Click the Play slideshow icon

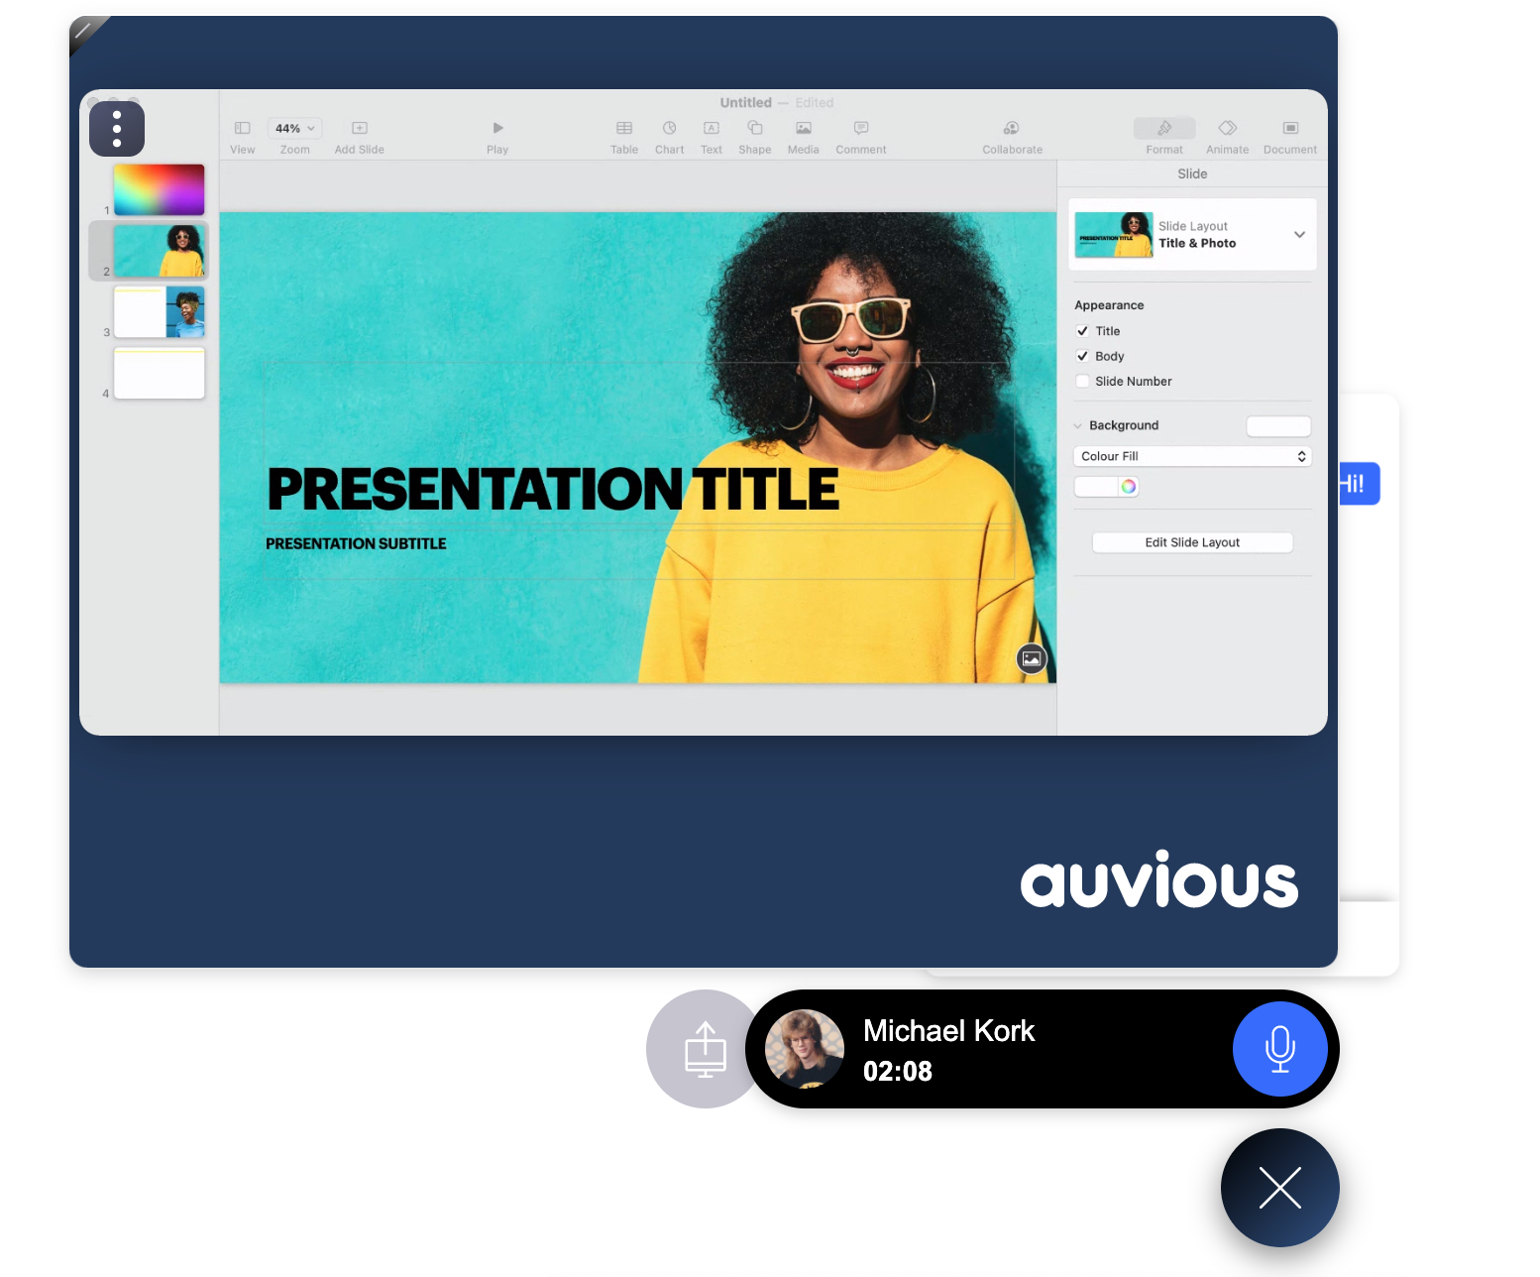pos(497,129)
